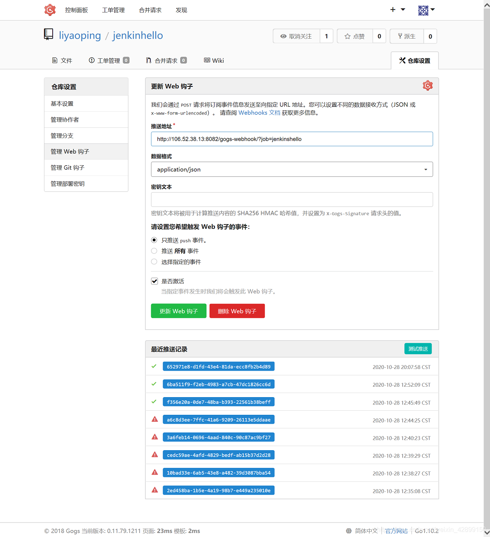Open 管理 Web 钩子 in settings sidebar

tap(86, 152)
